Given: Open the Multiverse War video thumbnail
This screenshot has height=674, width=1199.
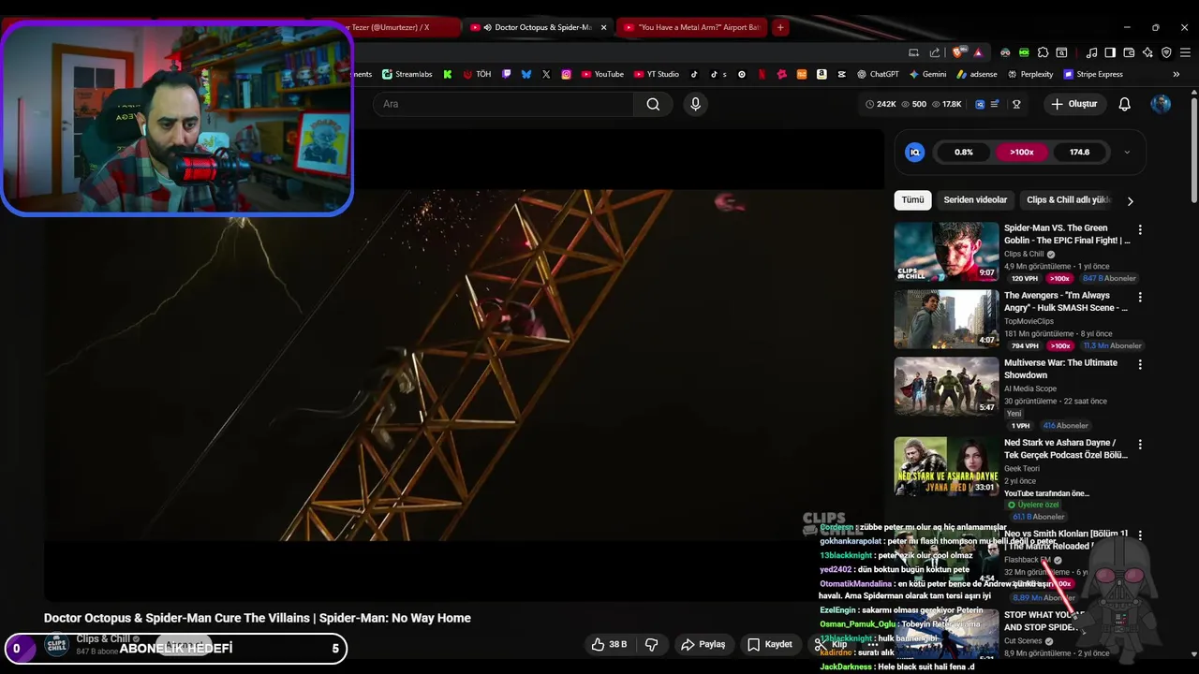Looking at the screenshot, I should [946, 386].
